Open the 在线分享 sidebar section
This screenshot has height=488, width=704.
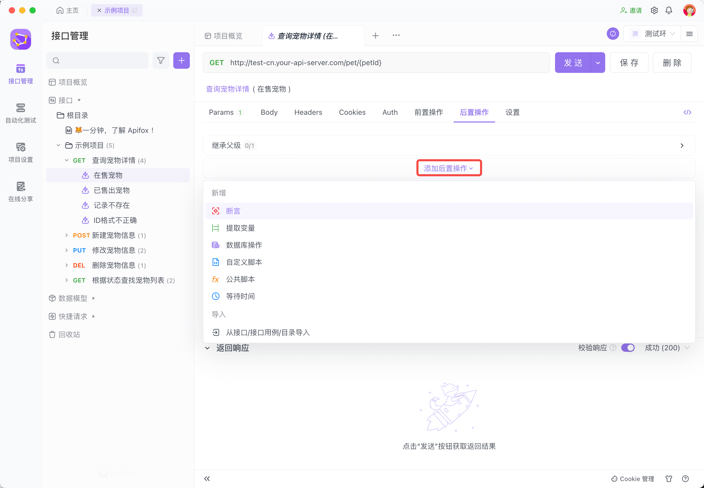click(x=20, y=192)
